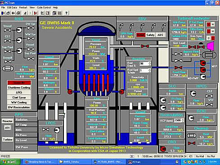The height and width of the screenshot is (165, 220).
Task: Click the RCP rpm stepper arrows
Action: [183, 120]
